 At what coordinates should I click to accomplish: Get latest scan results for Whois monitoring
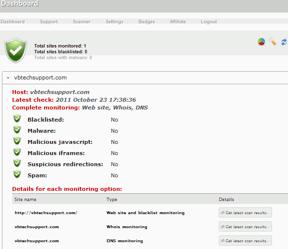point(245,227)
